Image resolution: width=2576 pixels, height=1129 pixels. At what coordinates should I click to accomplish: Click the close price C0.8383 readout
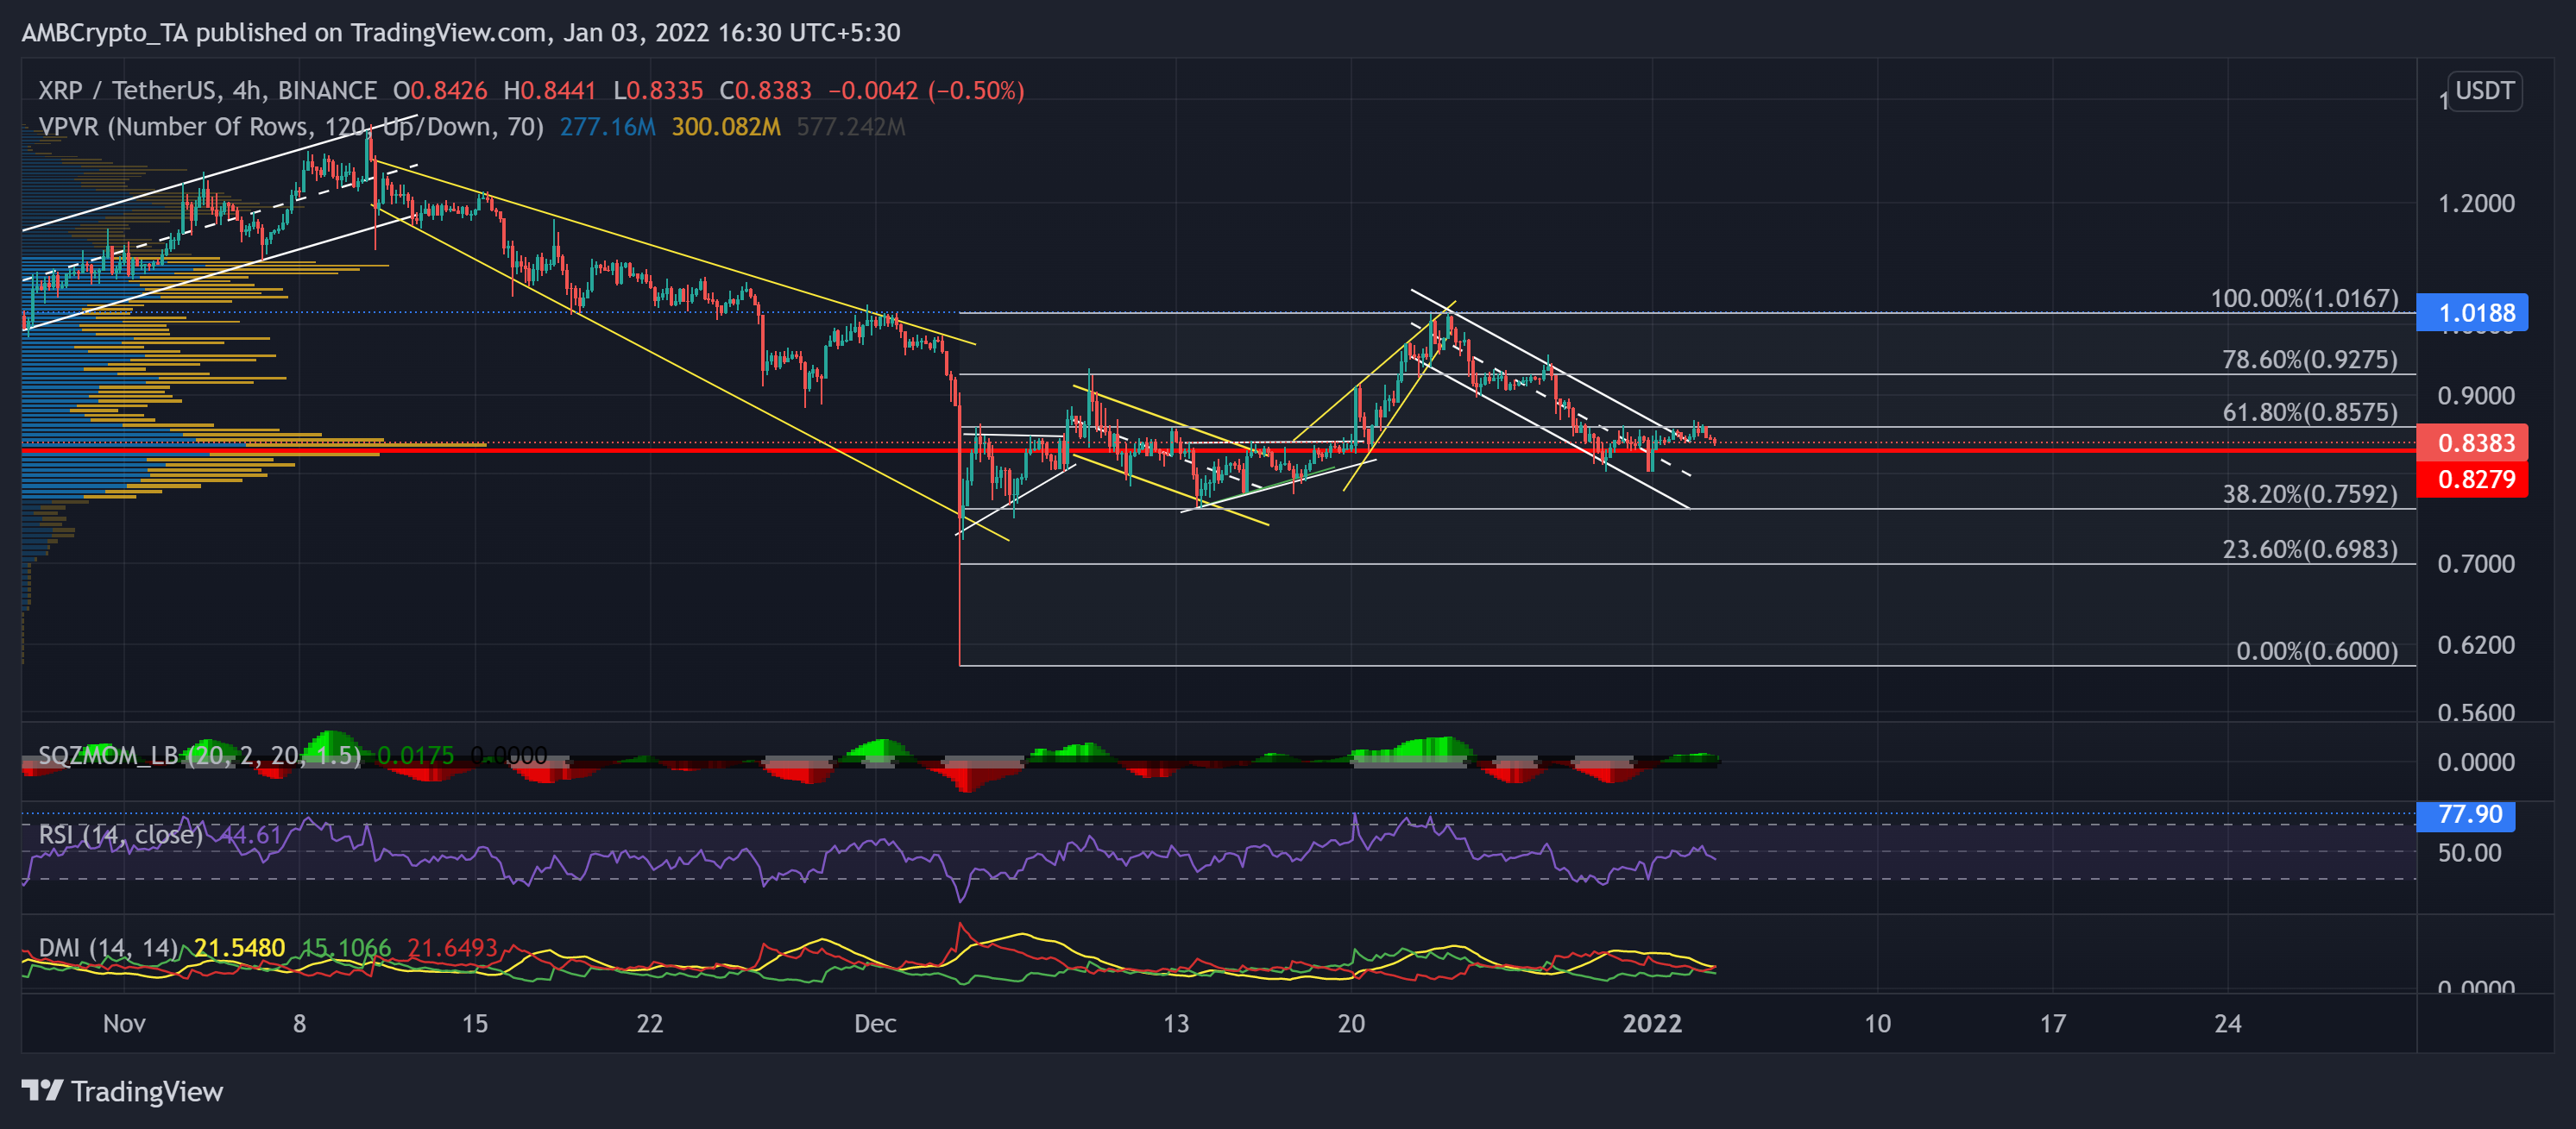(x=766, y=90)
